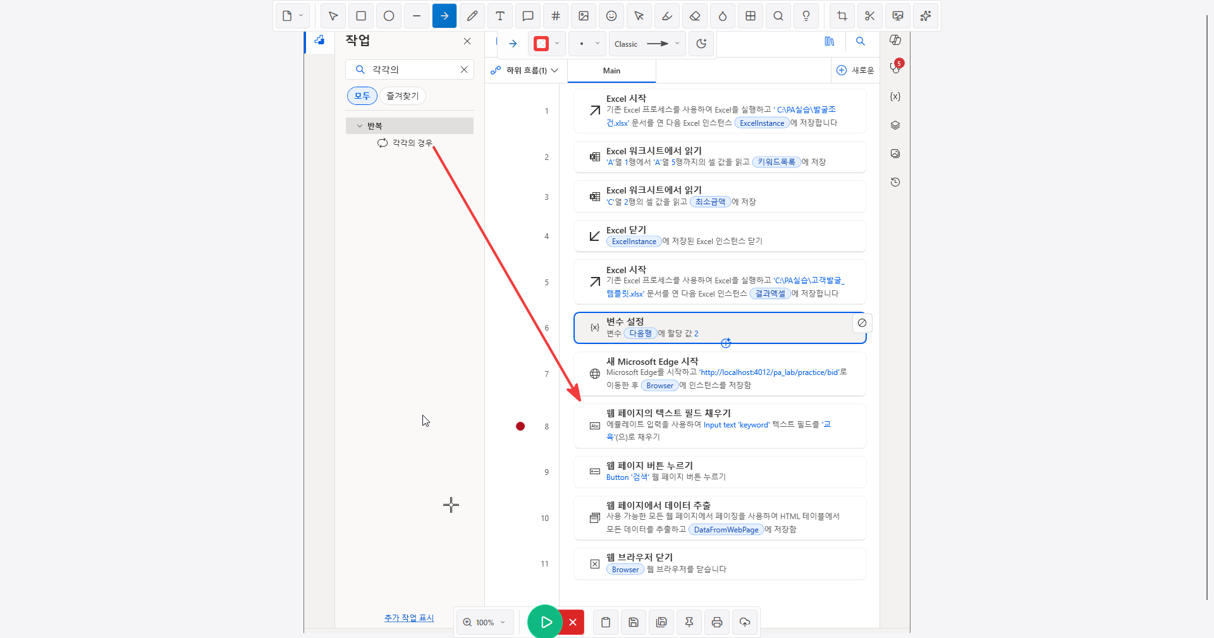Toggle the selection pointer tool
Image resolution: width=1214 pixels, height=638 pixels.
[333, 16]
